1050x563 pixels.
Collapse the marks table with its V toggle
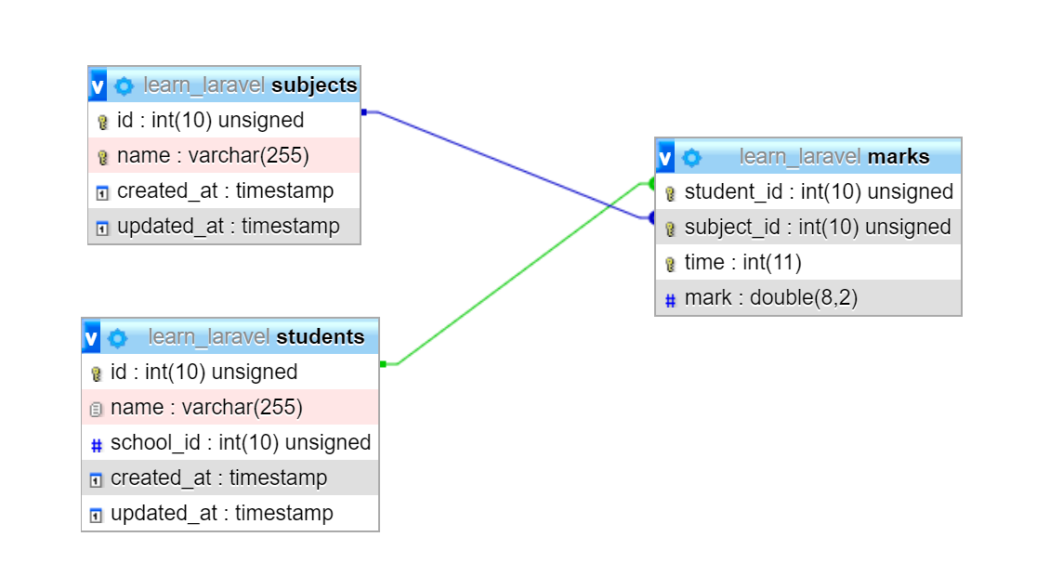[665, 157]
